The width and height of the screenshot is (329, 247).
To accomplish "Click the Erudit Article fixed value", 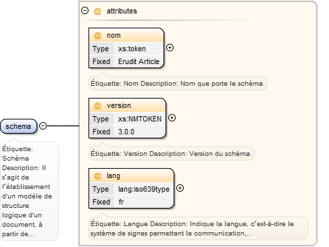I will coord(138,61).
